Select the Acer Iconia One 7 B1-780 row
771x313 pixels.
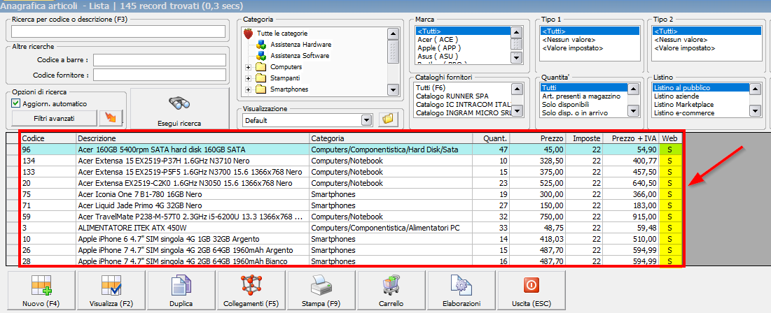click(x=352, y=194)
